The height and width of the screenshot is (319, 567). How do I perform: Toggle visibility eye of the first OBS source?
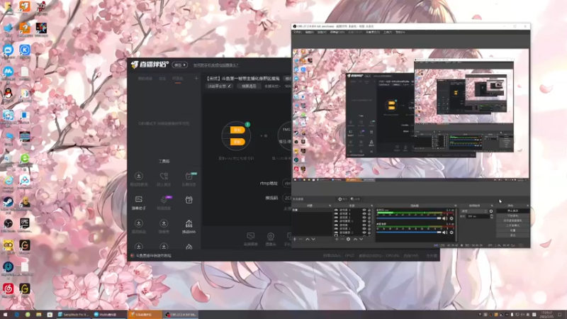(364, 210)
